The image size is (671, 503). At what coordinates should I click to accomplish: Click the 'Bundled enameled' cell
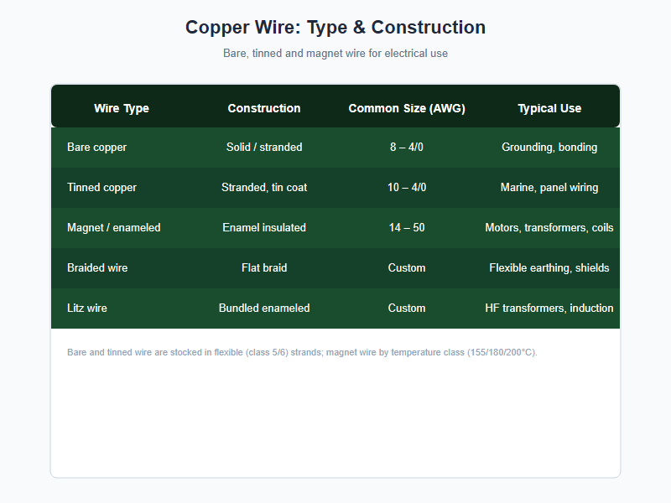click(264, 308)
